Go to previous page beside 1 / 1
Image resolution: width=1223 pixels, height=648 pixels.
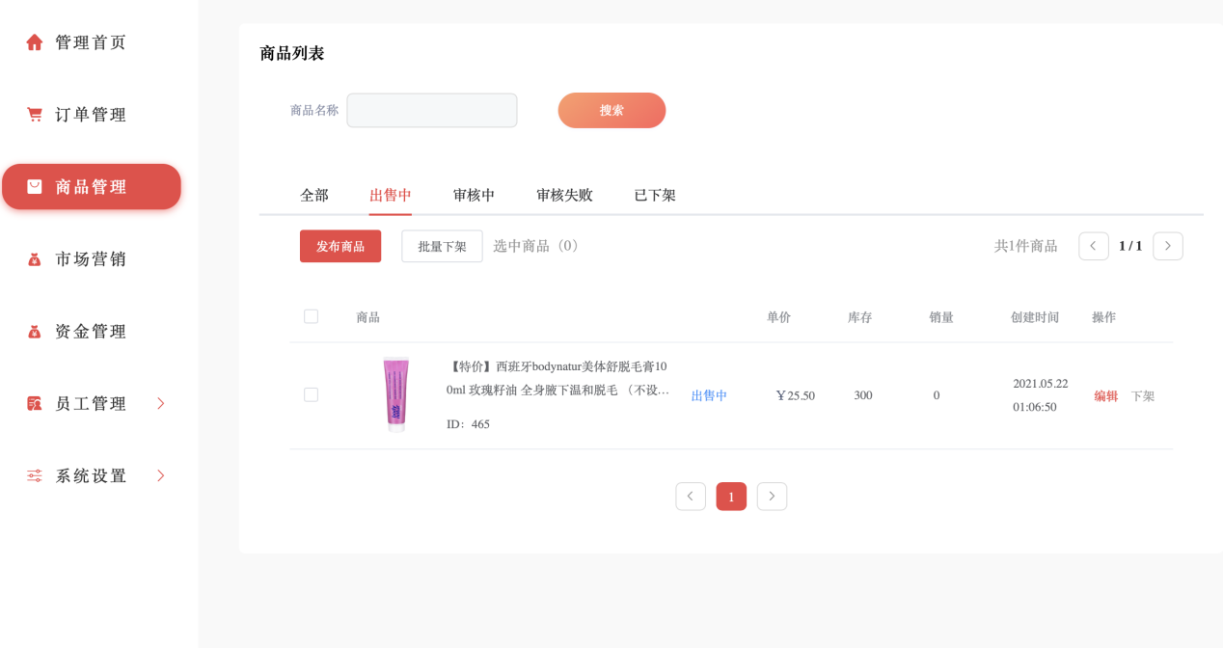point(1094,246)
